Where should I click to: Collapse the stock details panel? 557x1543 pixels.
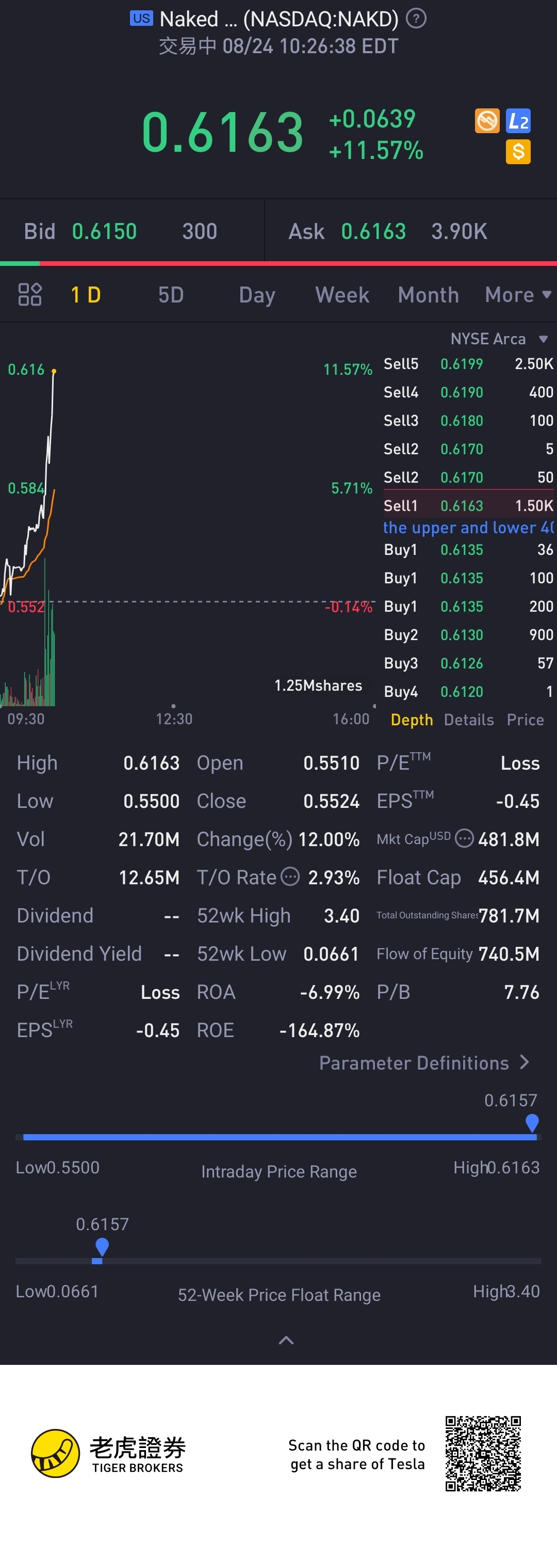pos(286,1341)
